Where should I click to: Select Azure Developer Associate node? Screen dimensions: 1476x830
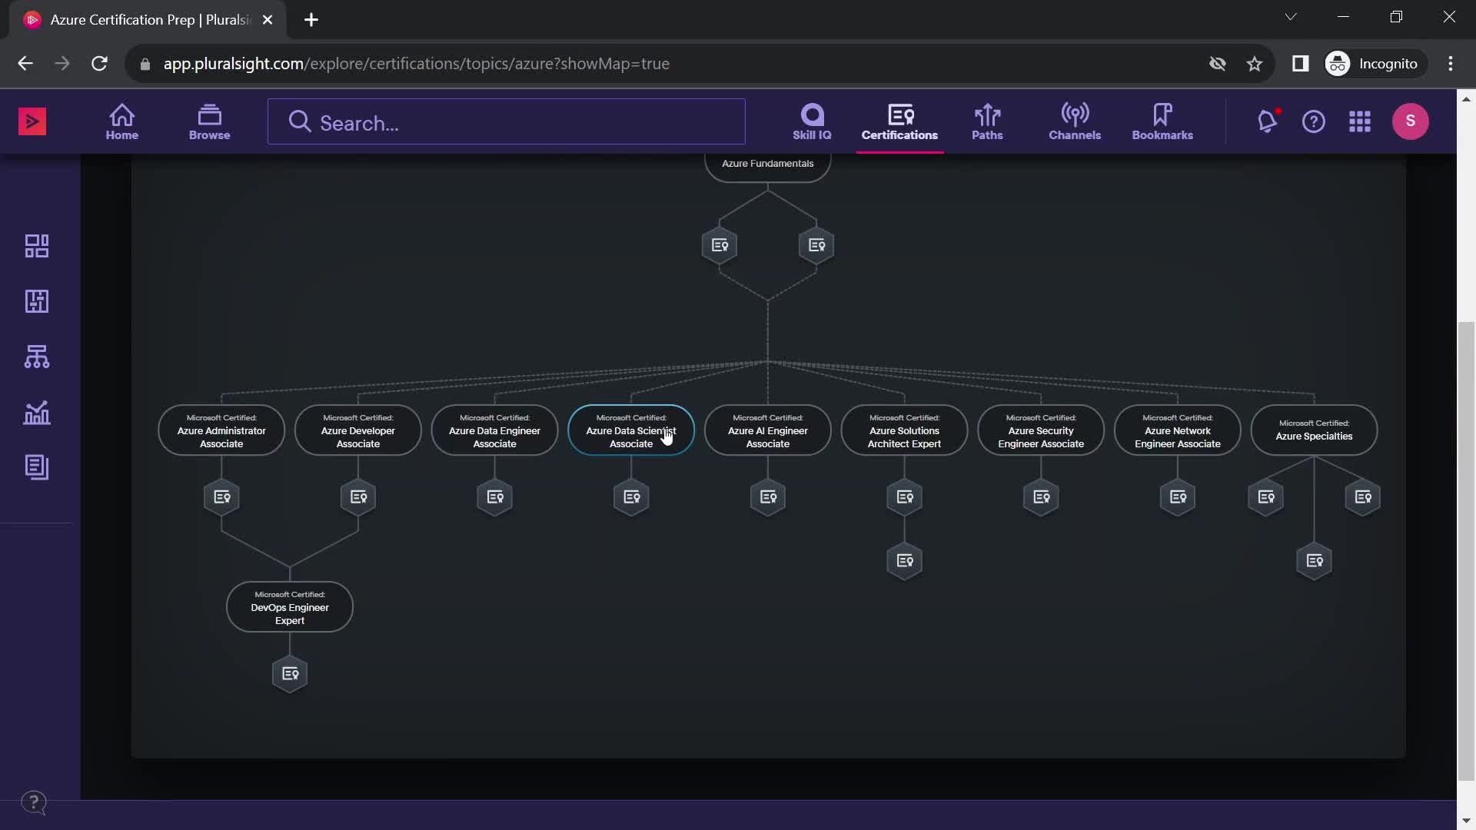[358, 430]
